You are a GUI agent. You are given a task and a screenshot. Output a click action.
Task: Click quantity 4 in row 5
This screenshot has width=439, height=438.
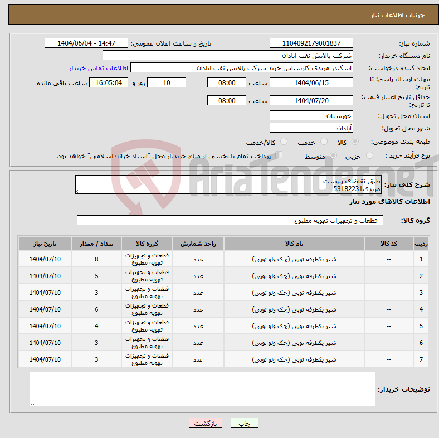click(x=96, y=326)
